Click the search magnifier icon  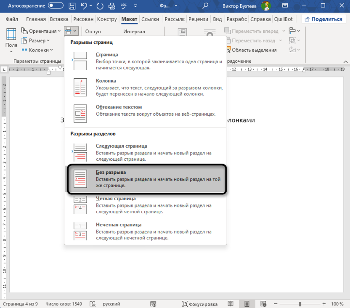[205, 5]
